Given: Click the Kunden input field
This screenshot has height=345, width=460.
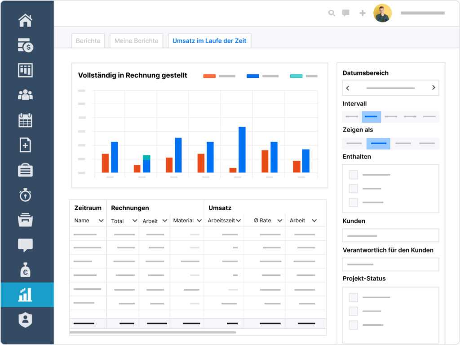Looking at the screenshot, I should [x=390, y=235].
